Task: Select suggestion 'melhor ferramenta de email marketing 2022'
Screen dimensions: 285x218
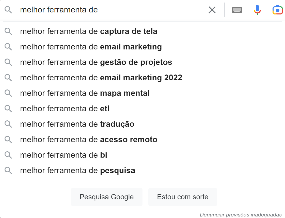Action: (101, 78)
